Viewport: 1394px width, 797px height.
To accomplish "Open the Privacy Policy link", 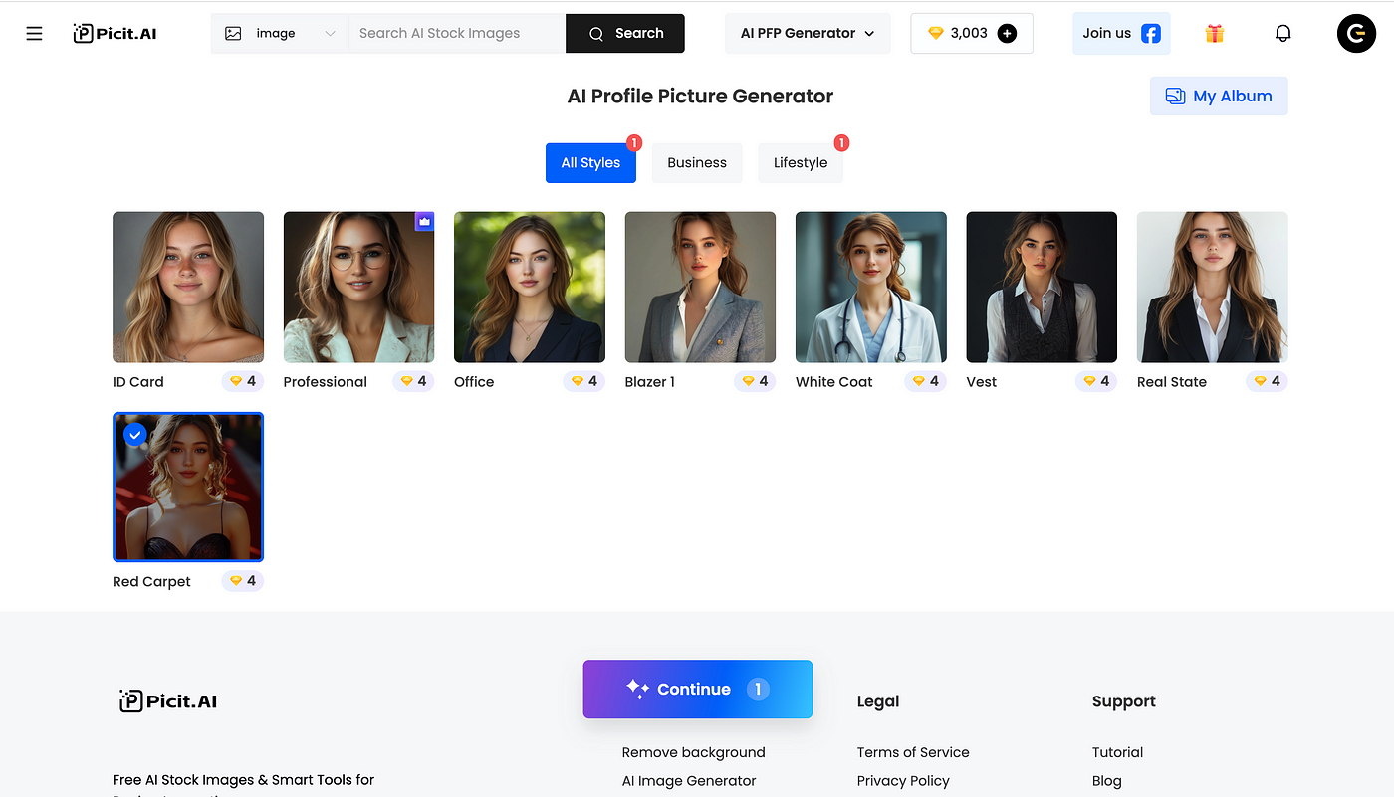I will tap(903, 781).
